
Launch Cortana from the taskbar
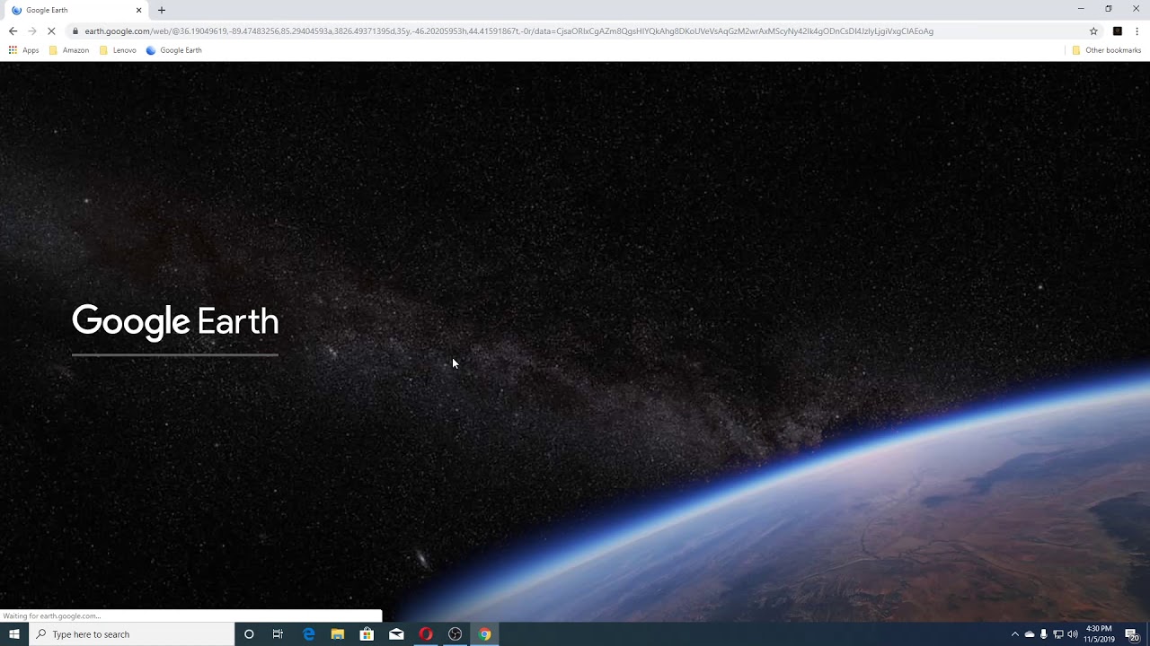click(x=249, y=634)
